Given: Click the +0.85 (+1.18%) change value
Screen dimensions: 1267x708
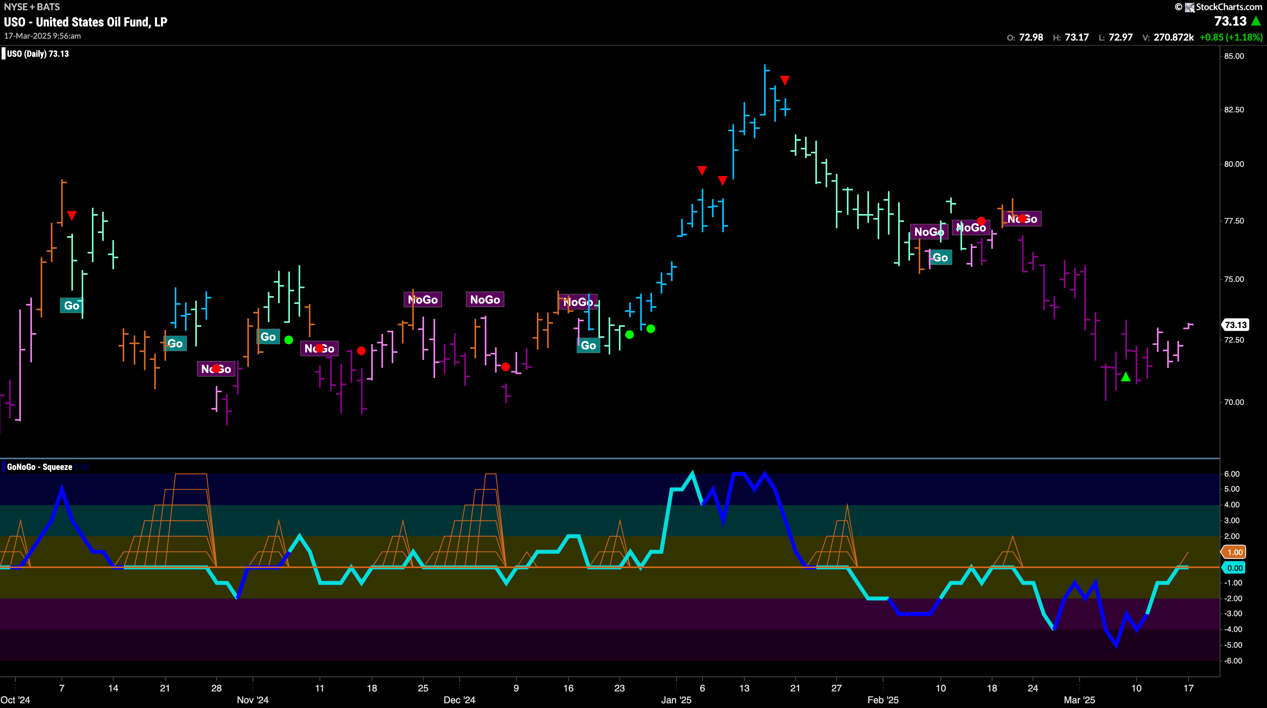Looking at the screenshot, I should pyautogui.click(x=1231, y=37).
